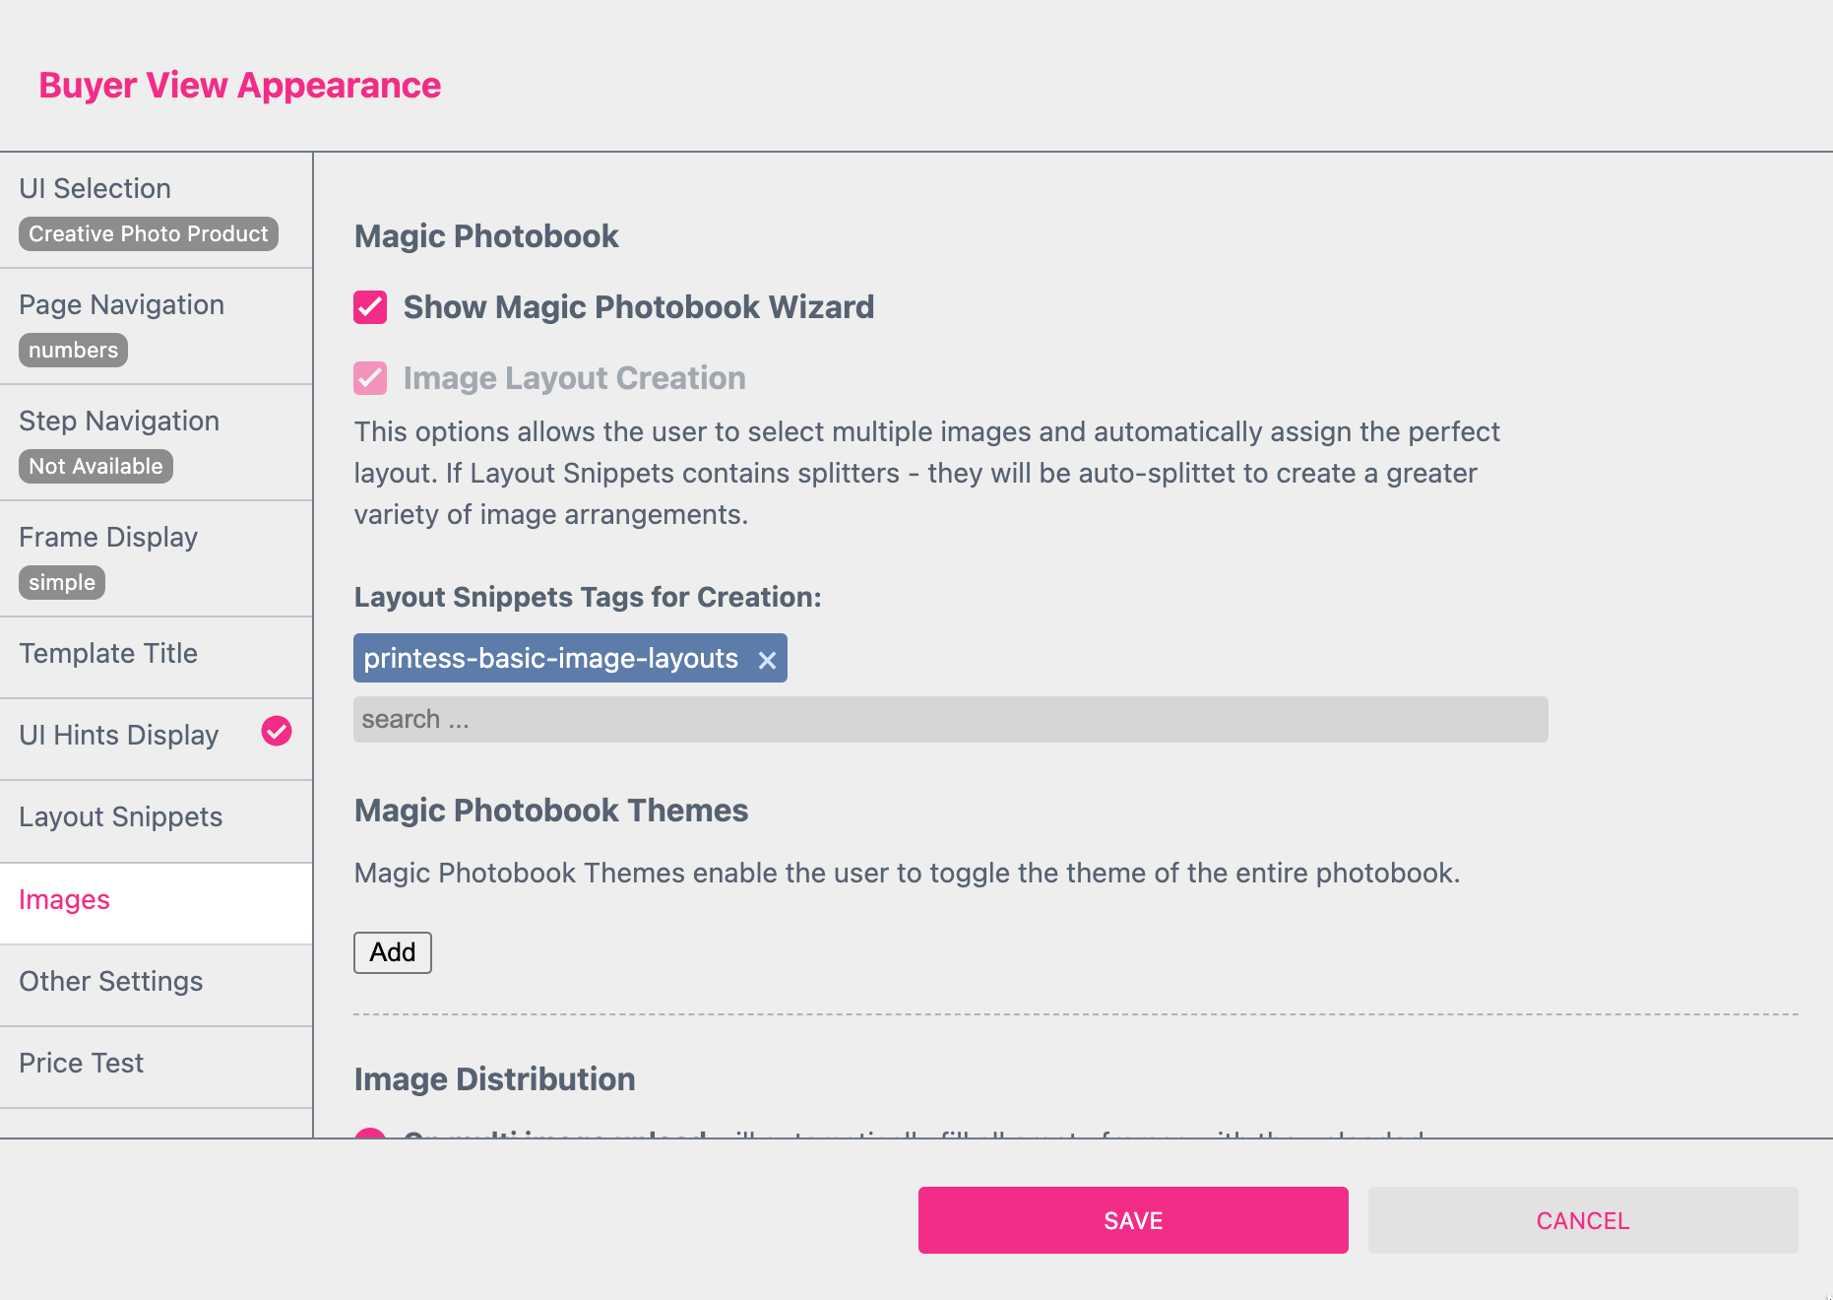Click the UI Hints Display checkmark icon

(x=277, y=731)
